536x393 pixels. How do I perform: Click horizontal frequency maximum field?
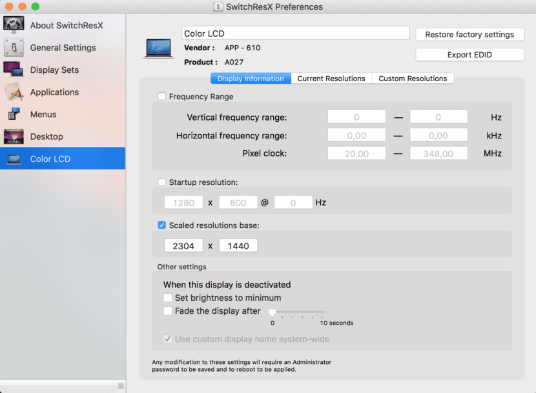click(438, 135)
